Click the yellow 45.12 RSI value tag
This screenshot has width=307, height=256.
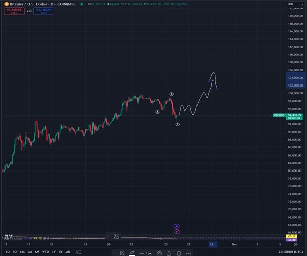[291, 236]
